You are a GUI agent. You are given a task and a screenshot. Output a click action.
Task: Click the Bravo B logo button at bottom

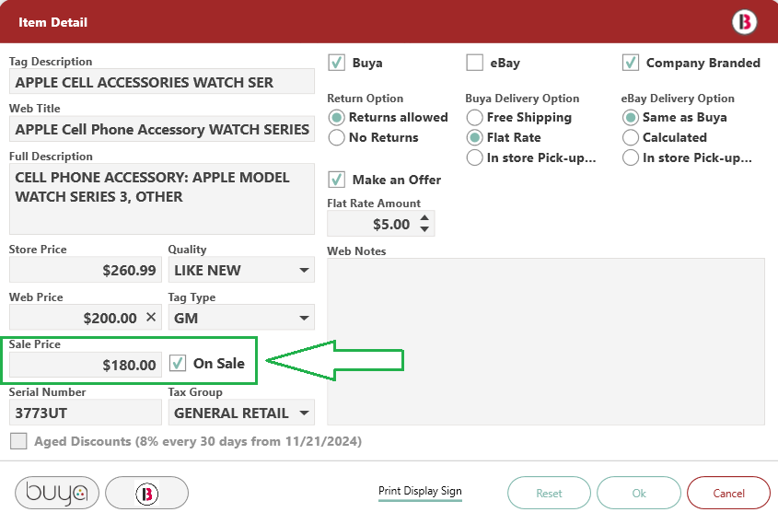tap(147, 493)
